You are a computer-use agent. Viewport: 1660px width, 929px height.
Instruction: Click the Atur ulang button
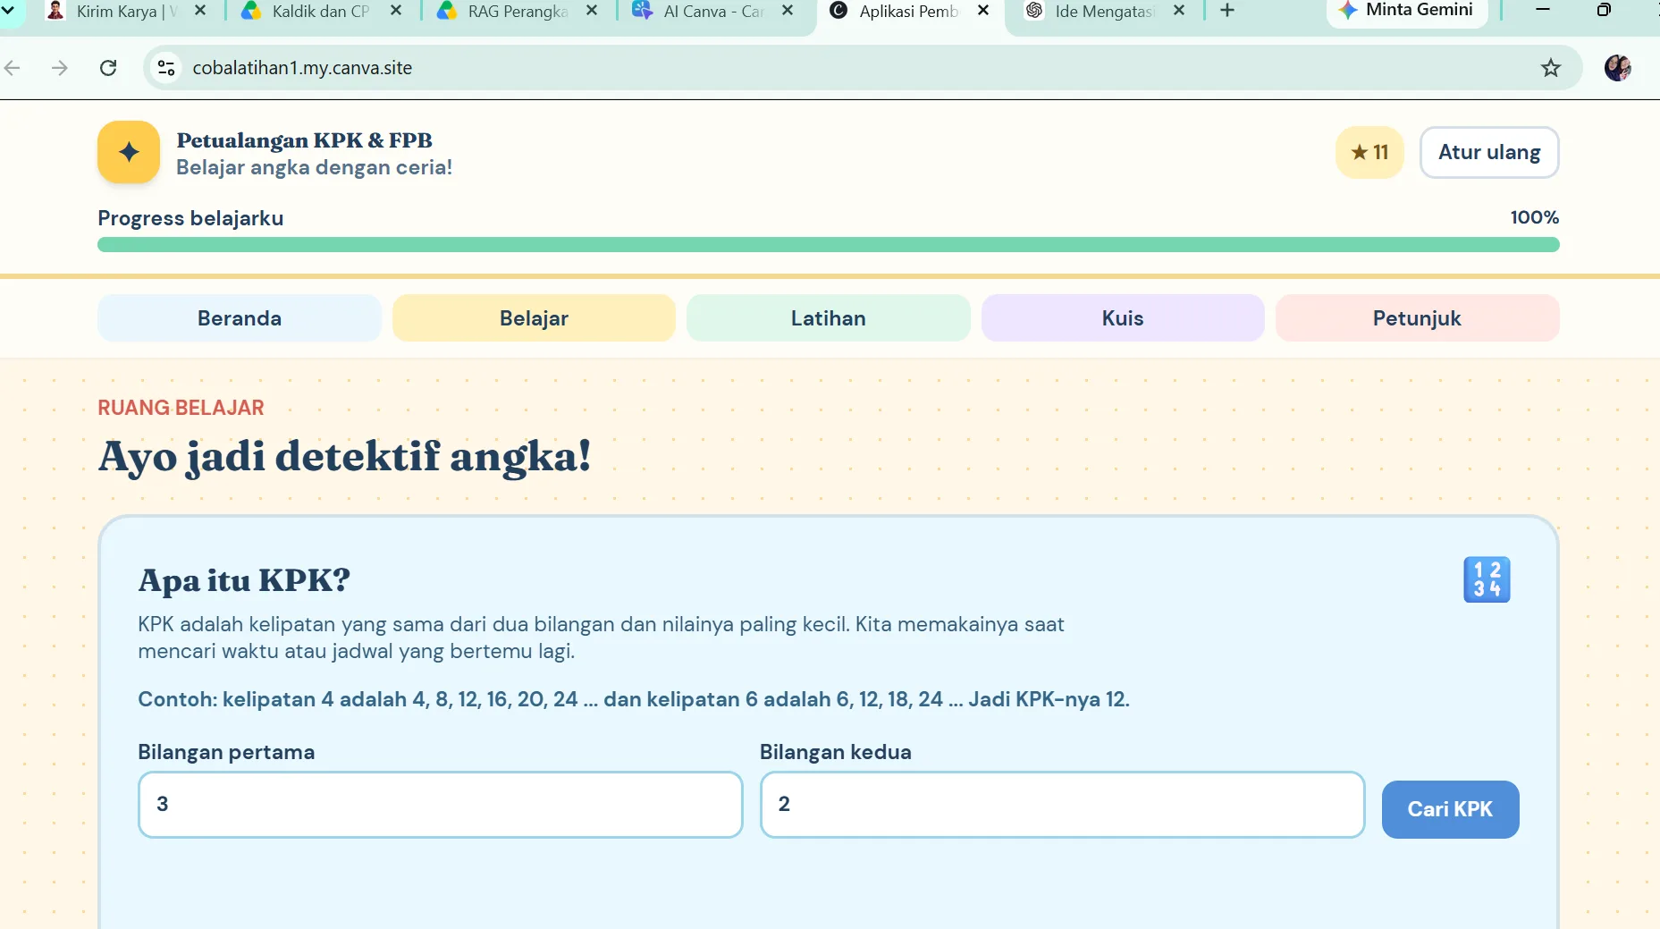click(x=1489, y=152)
